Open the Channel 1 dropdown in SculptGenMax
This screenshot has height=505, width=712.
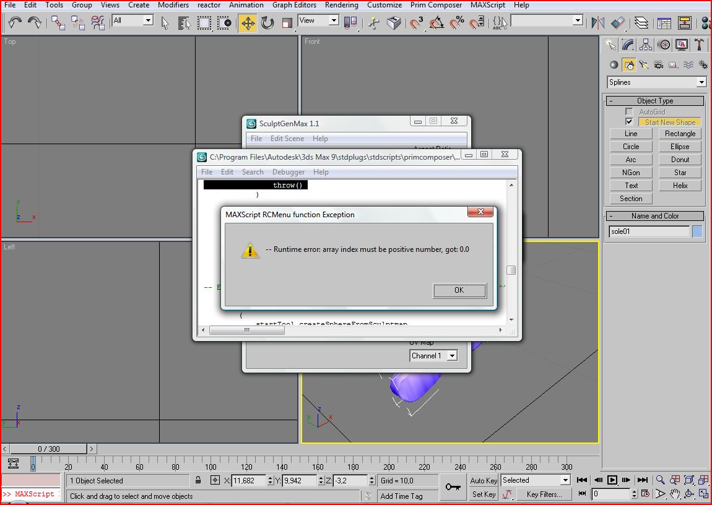[452, 356]
